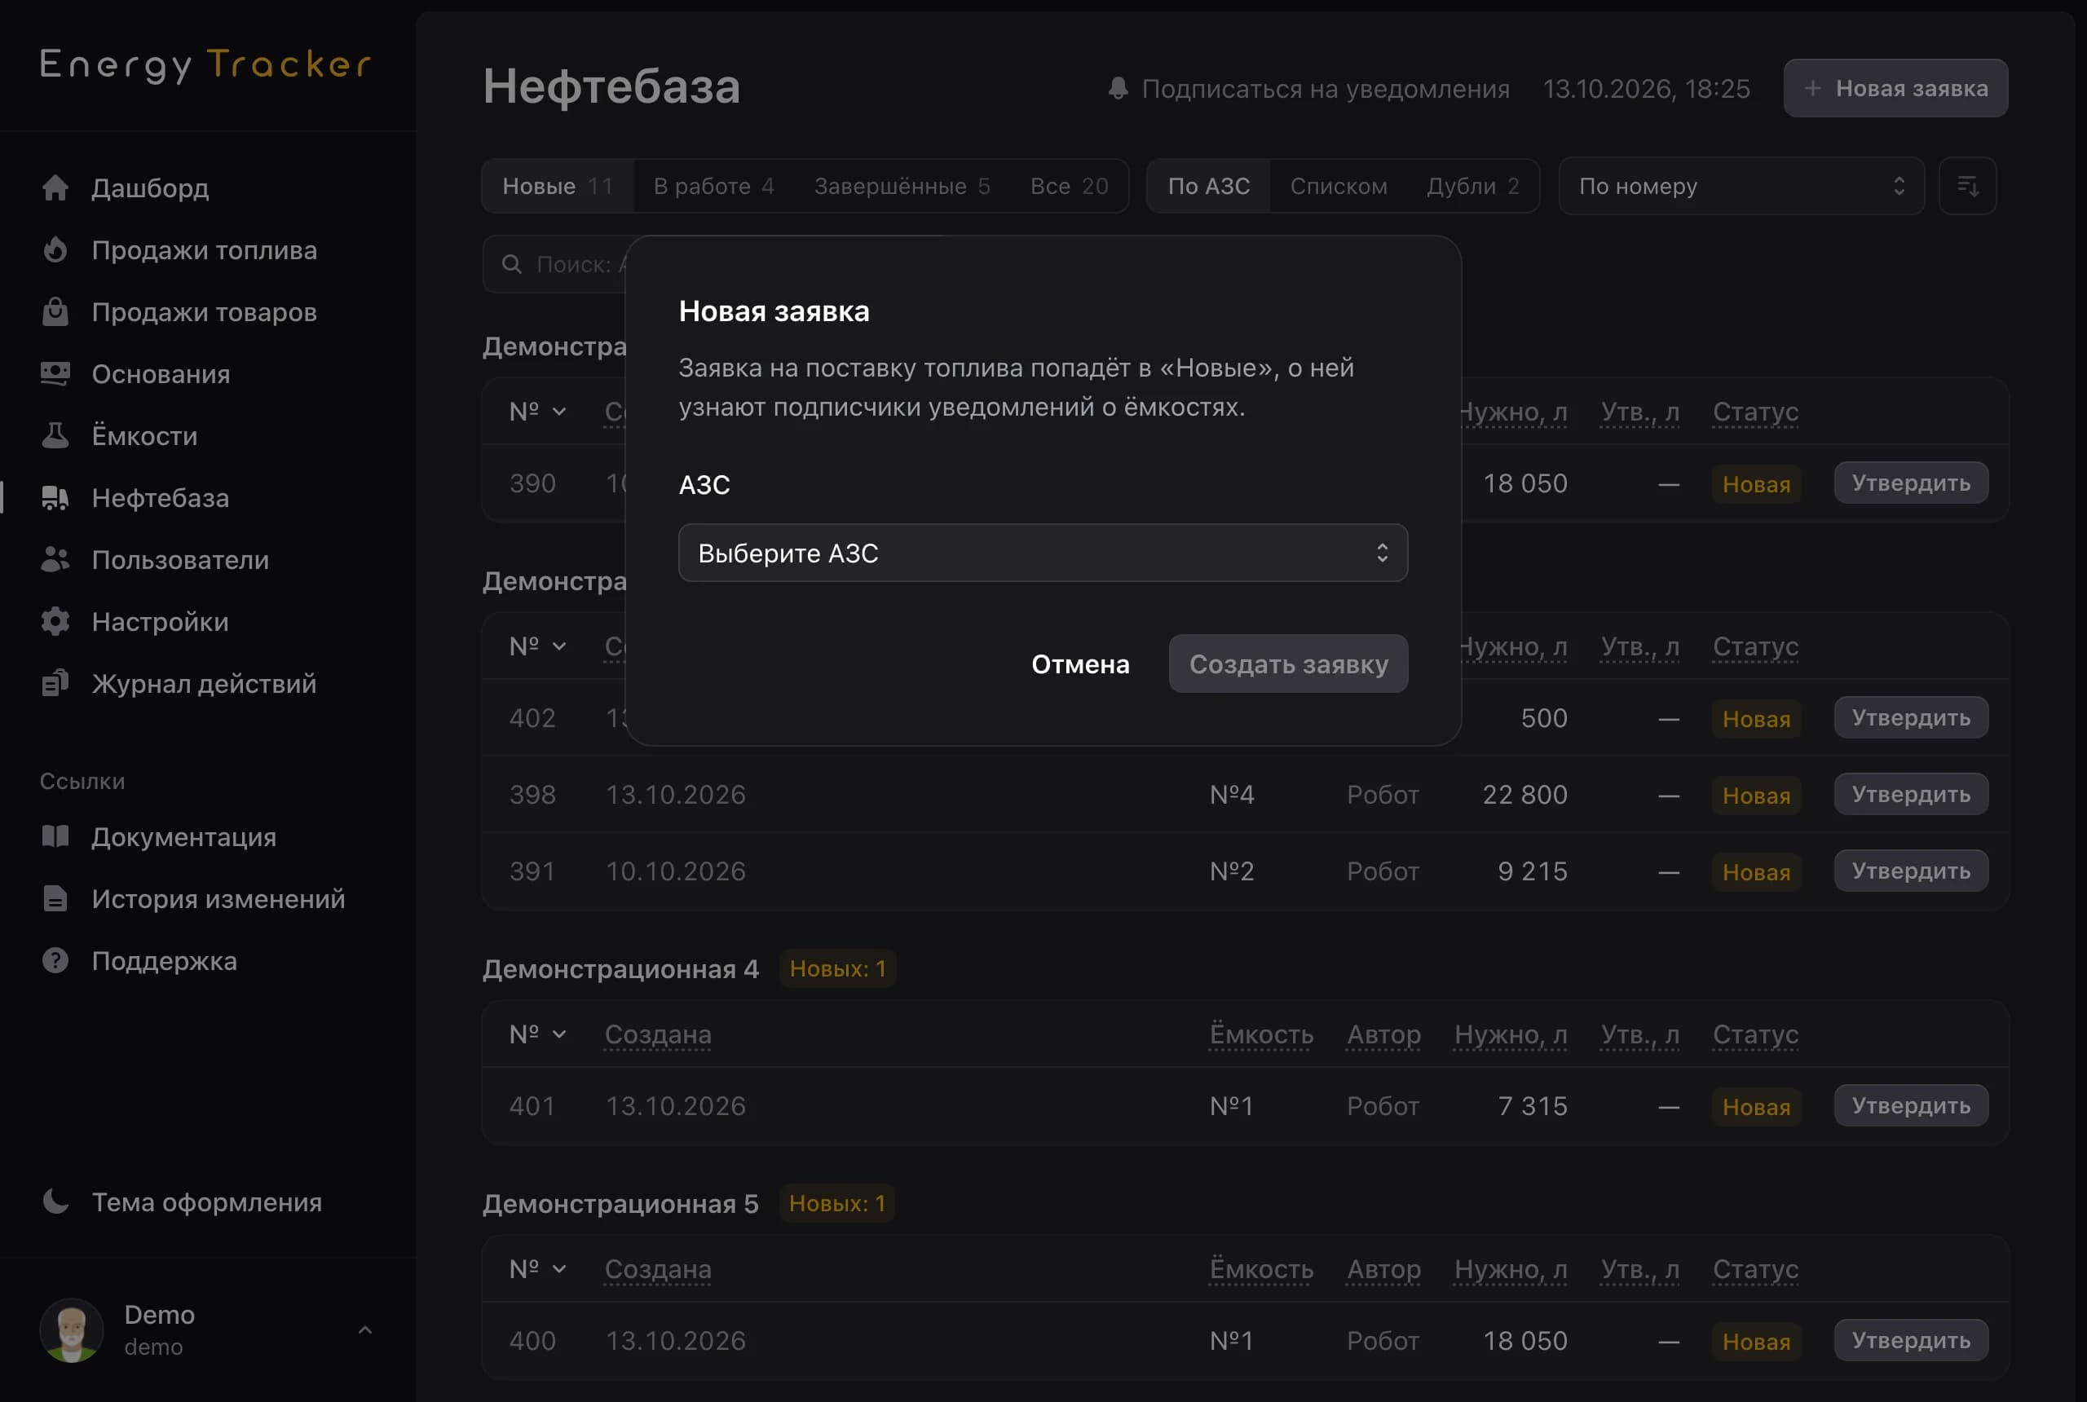
Task: Click the shopping bag icon for Продажи товаров
Action: [x=55, y=311]
